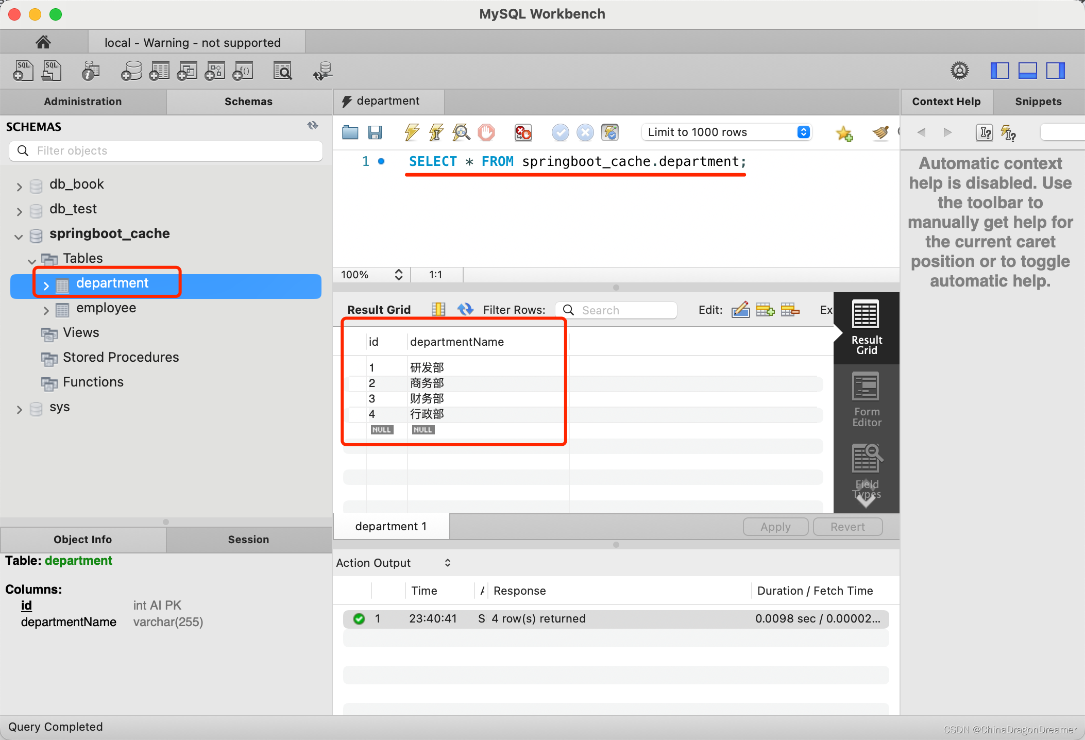Screen dimensions: 1085x740
Task: Toggle result grid wrap cell content
Action: coord(438,309)
